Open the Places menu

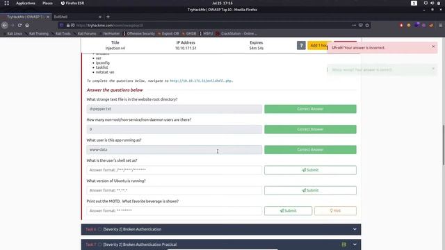coord(47,3)
